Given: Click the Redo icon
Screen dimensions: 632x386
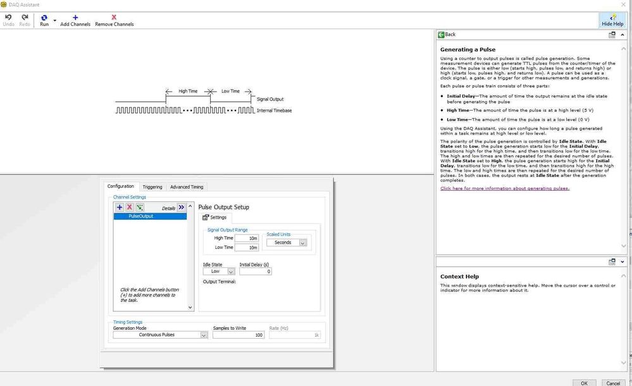Looking at the screenshot, I should pos(25,20).
